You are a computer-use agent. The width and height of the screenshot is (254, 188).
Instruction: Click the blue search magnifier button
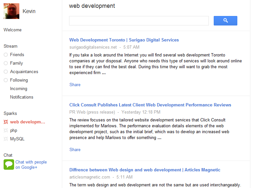[x=225, y=21]
